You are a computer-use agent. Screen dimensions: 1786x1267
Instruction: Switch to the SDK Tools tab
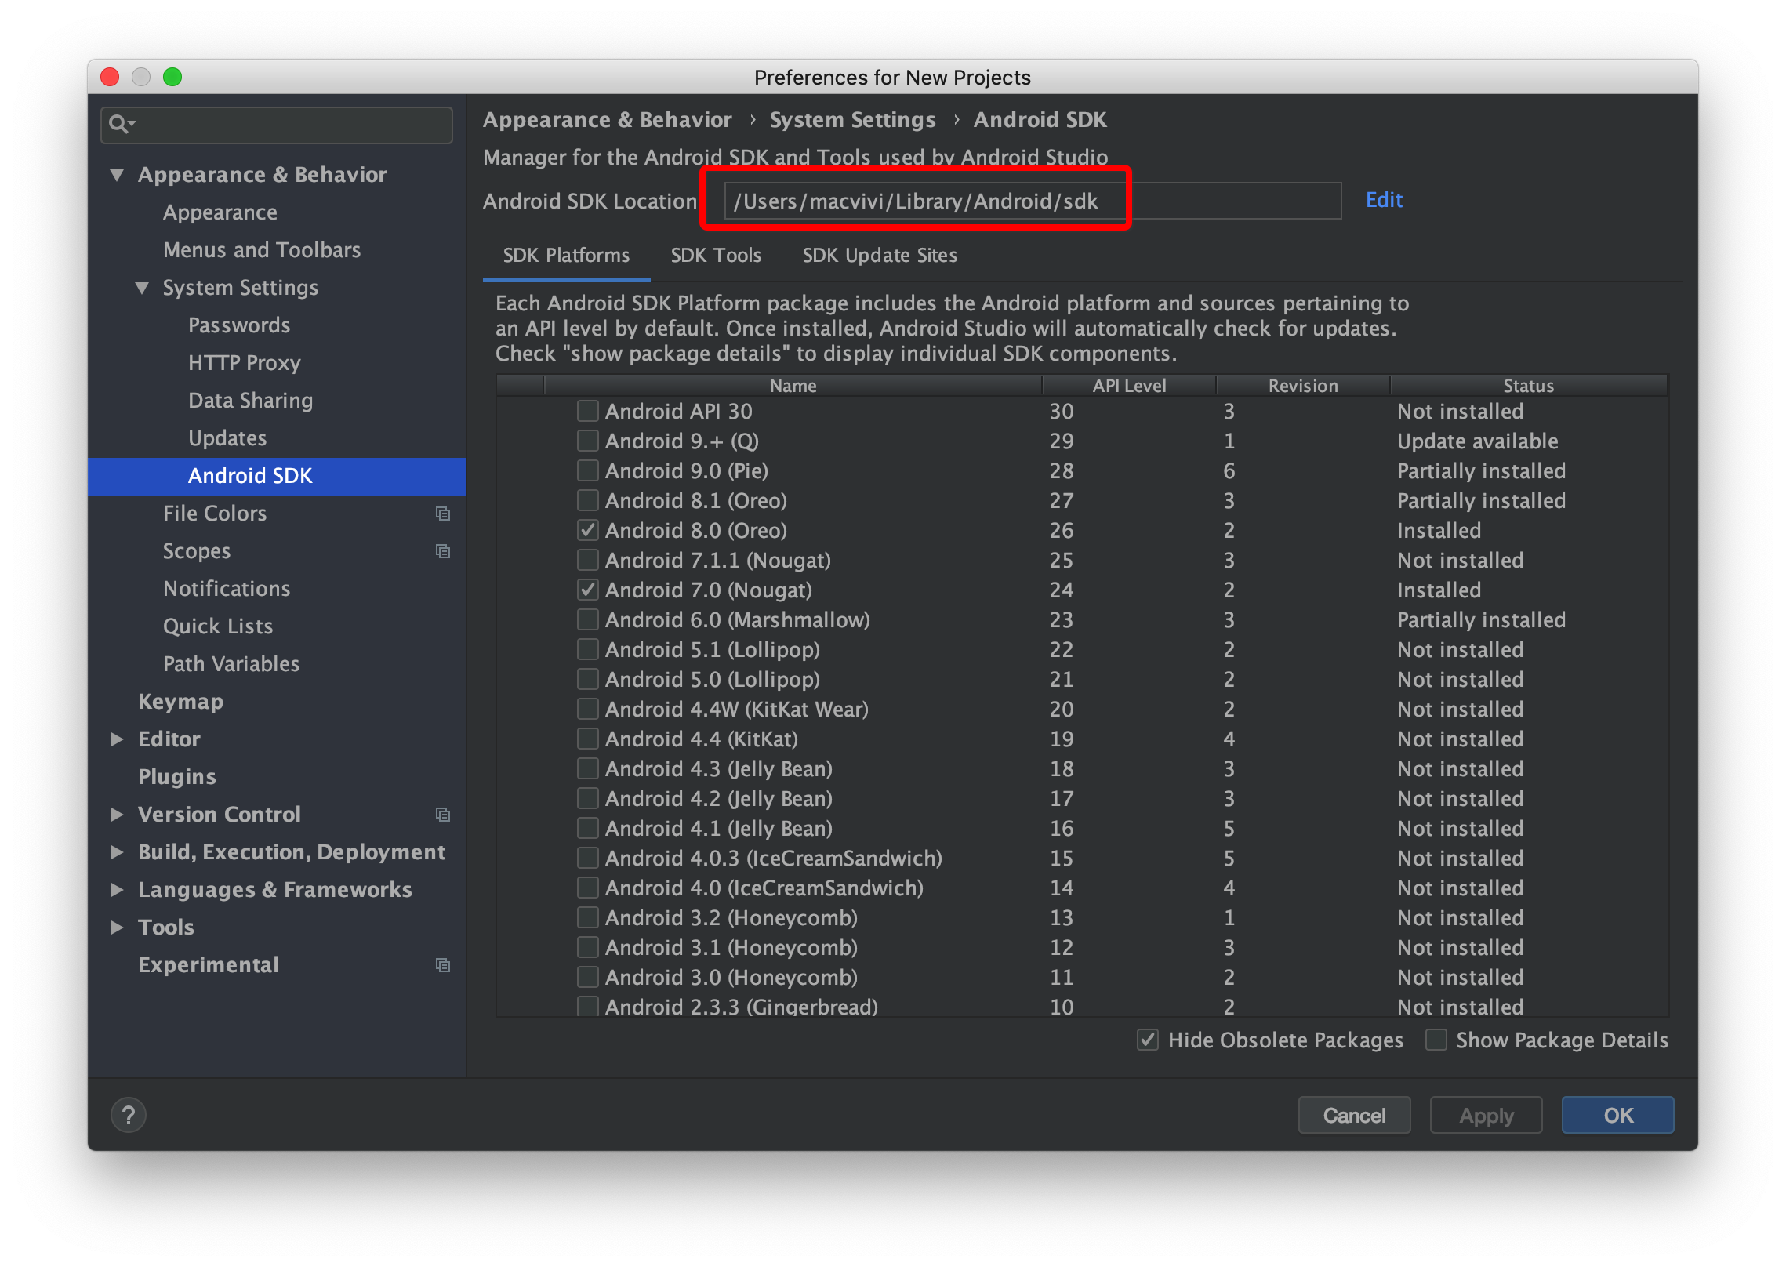tap(716, 256)
